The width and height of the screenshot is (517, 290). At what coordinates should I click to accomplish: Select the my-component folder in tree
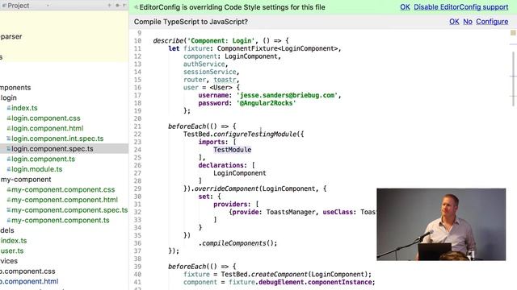[x=26, y=179]
